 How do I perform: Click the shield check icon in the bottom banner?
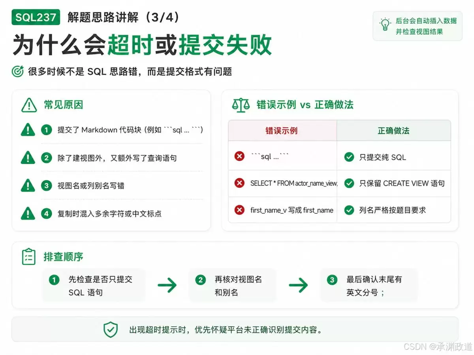point(111,329)
